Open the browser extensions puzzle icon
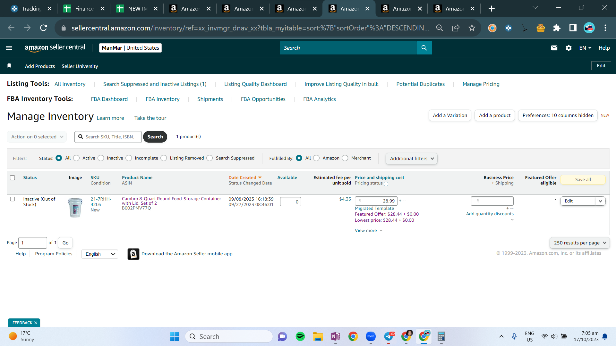The image size is (616, 346). (557, 28)
